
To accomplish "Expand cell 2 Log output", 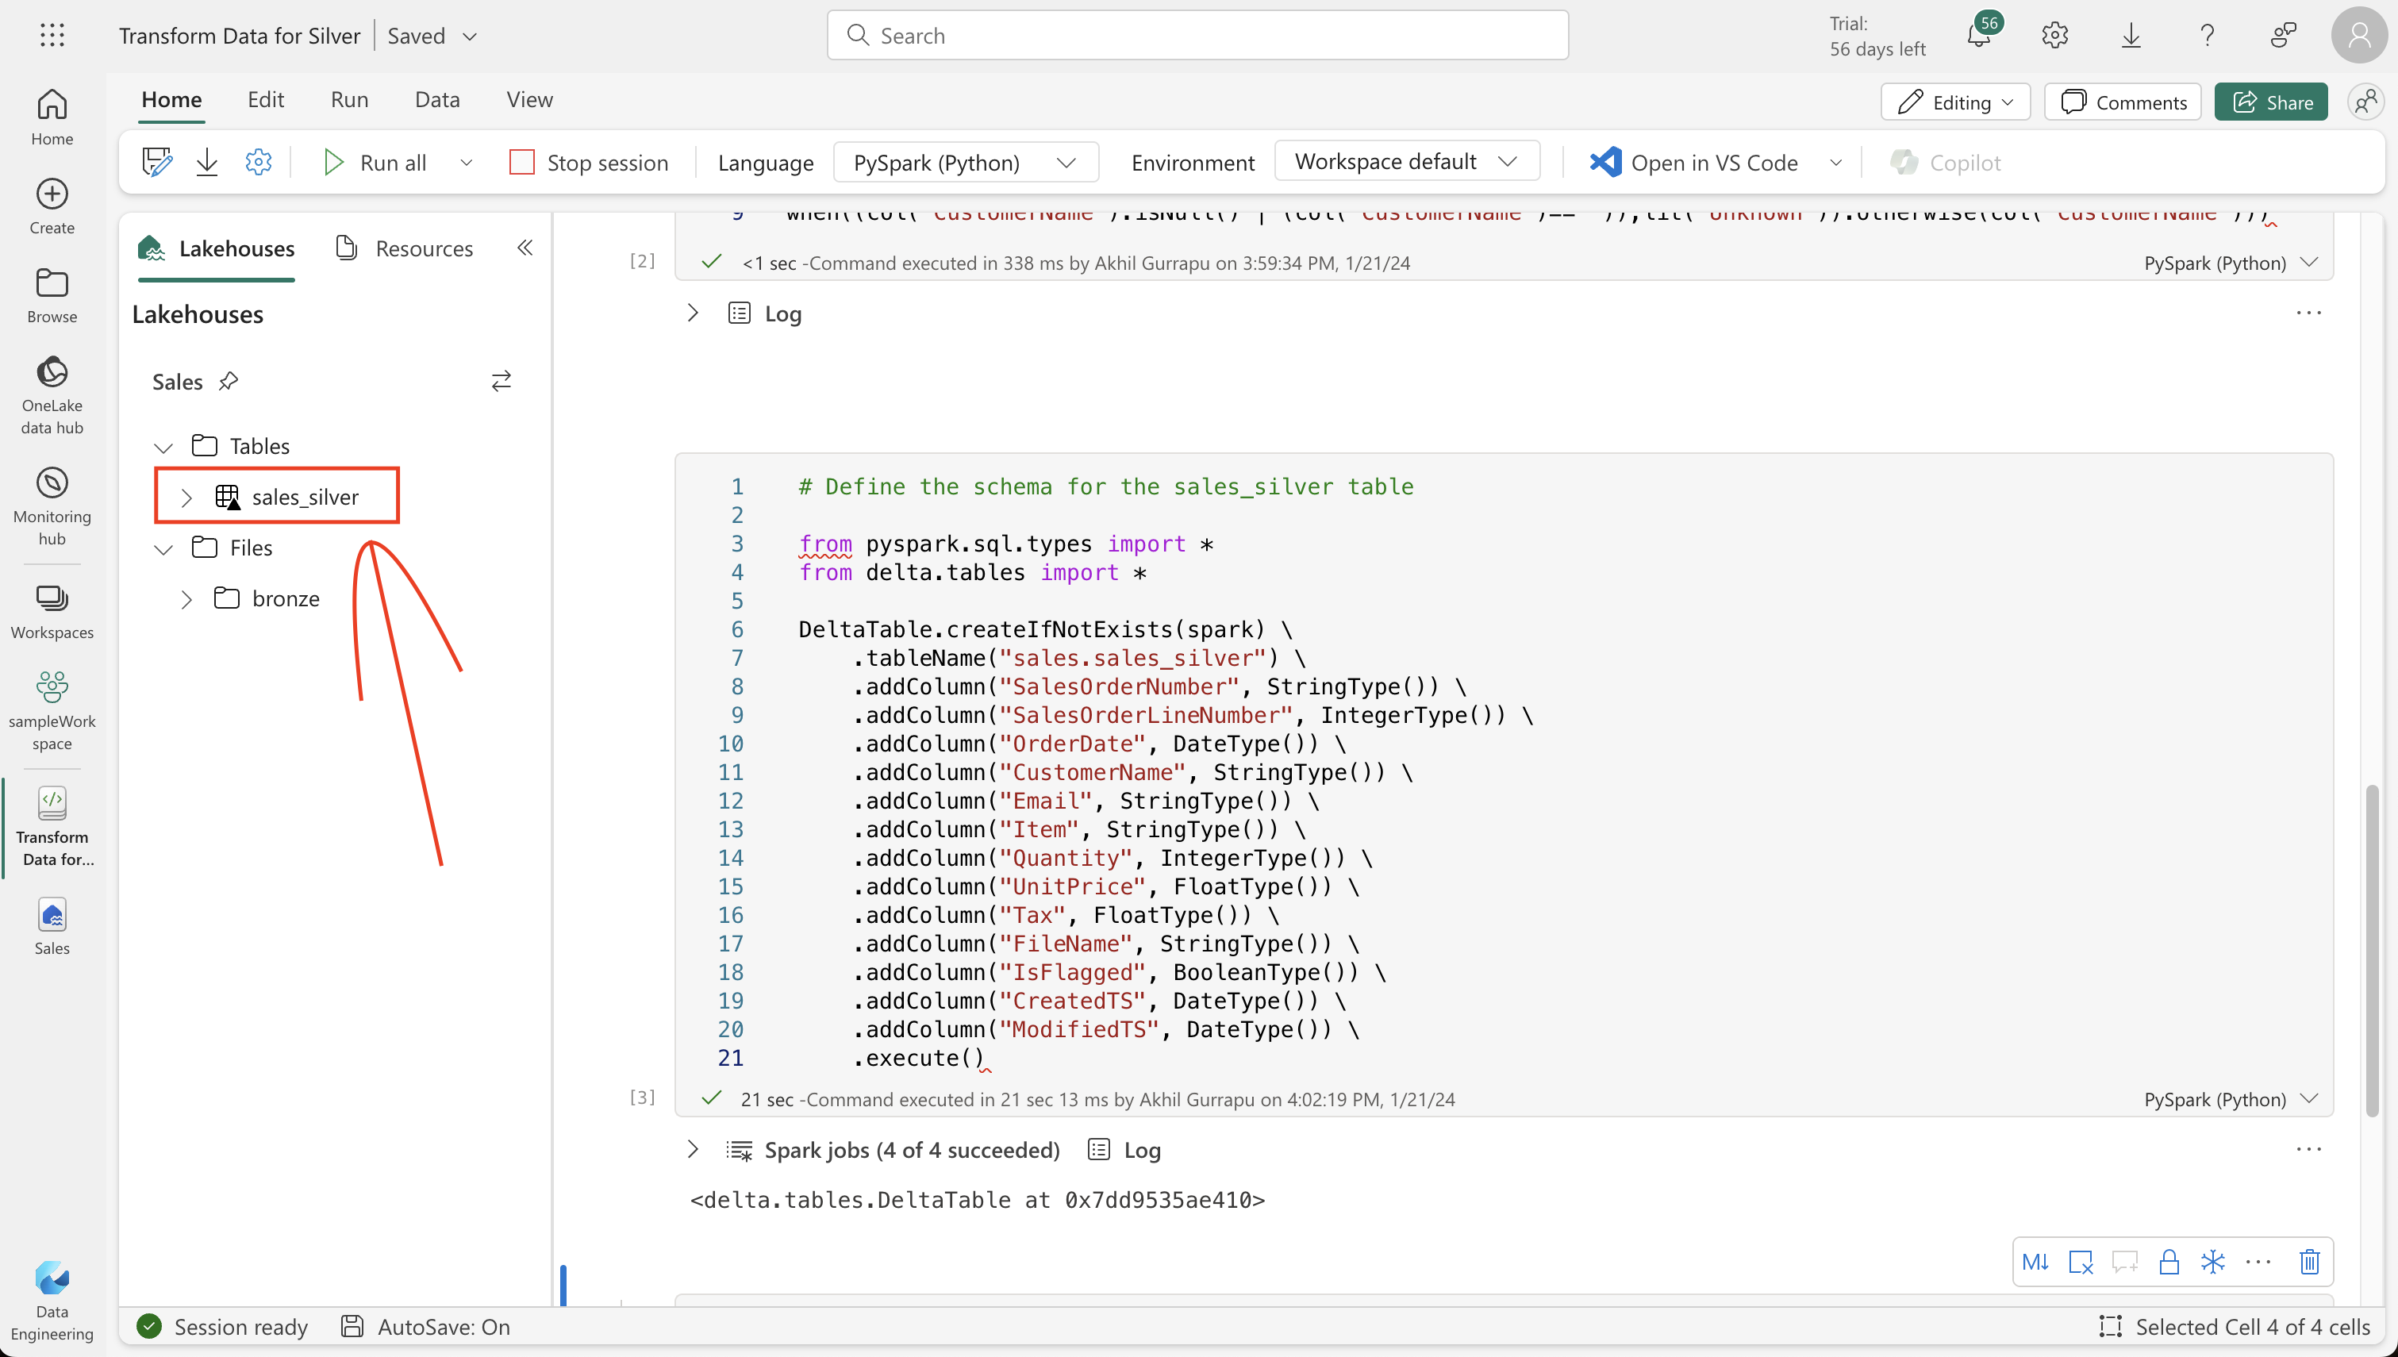I will click(x=692, y=313).
